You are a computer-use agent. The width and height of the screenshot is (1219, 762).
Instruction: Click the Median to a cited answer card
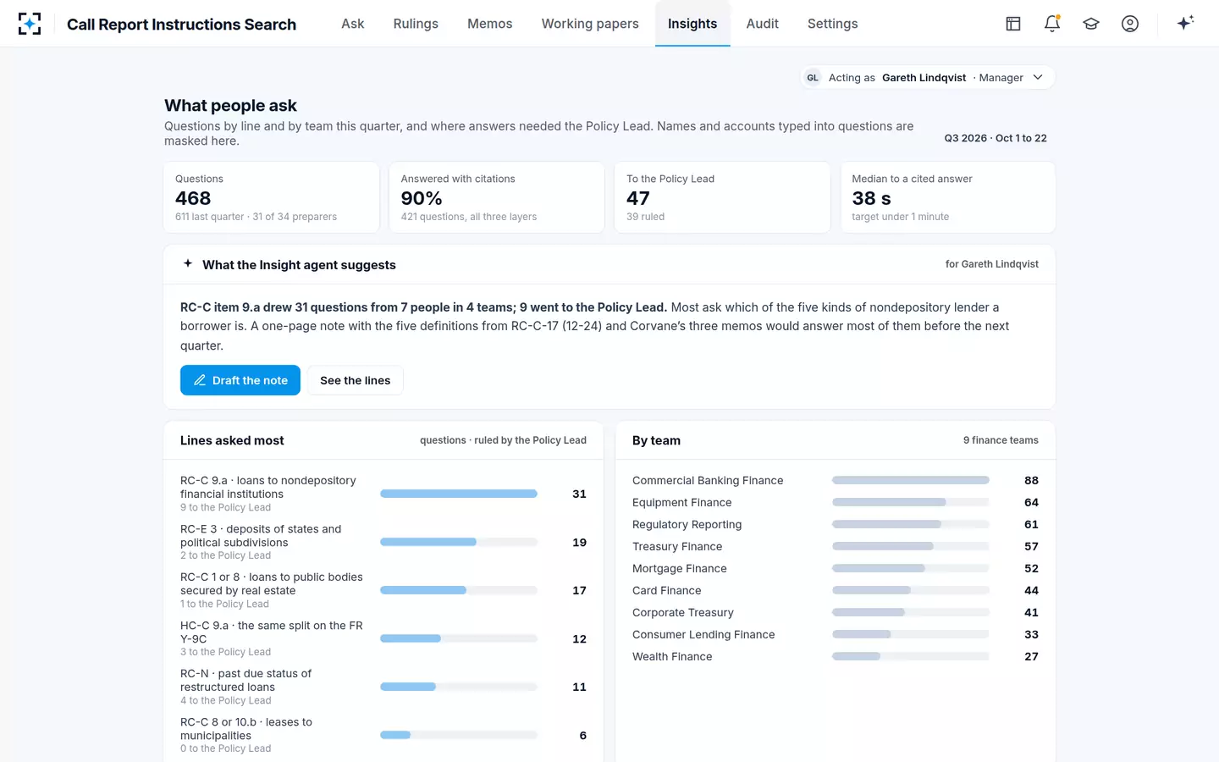tap(948, 197)
